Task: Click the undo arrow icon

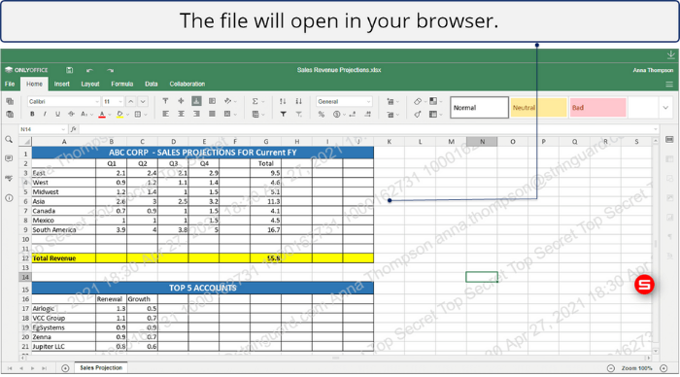Action: [x=89, y=70]
